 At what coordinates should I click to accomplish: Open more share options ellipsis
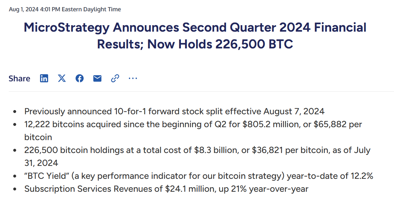click(133, 78)
